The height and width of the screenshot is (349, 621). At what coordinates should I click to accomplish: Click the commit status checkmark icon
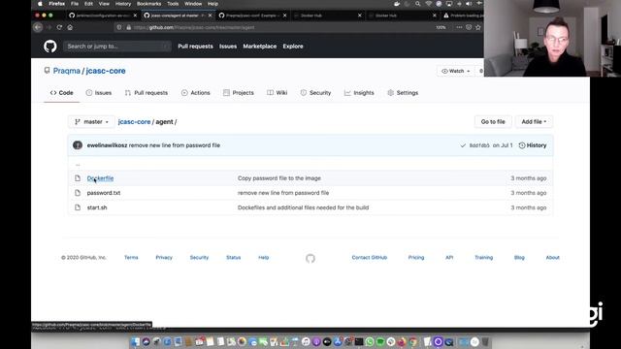click(x=463, y=145)
